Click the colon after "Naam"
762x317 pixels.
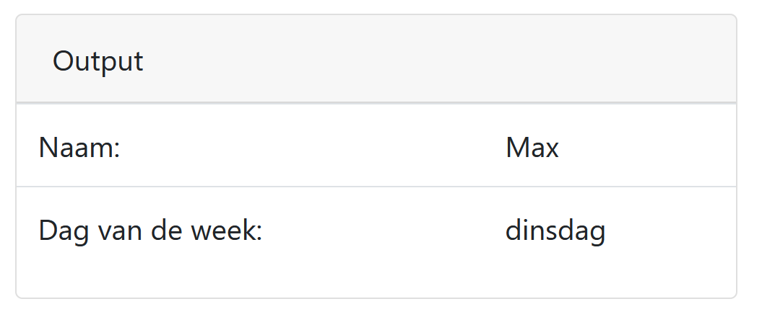116,150
